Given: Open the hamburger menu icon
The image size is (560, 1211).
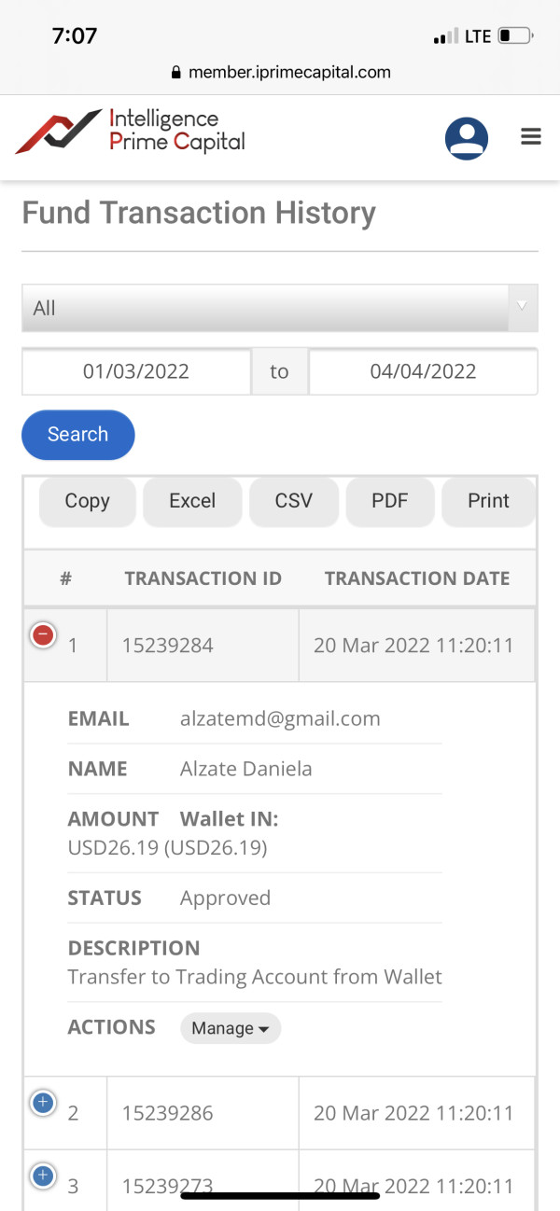Looking at the screenshot, I should [531, 137].
